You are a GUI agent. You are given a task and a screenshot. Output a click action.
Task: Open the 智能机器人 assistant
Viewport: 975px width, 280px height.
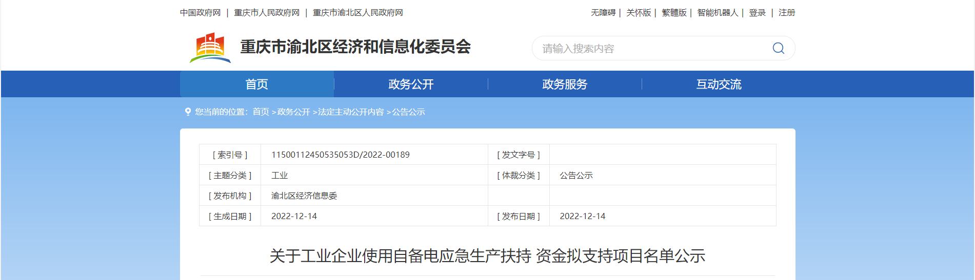coord(717,13)
